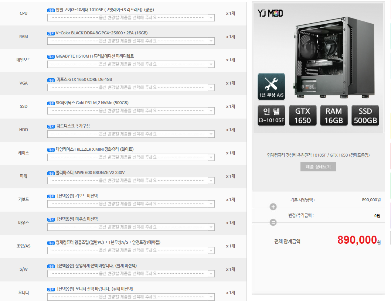
Task: Click the 제품 상세보기 button
Action: pos(318,167)
